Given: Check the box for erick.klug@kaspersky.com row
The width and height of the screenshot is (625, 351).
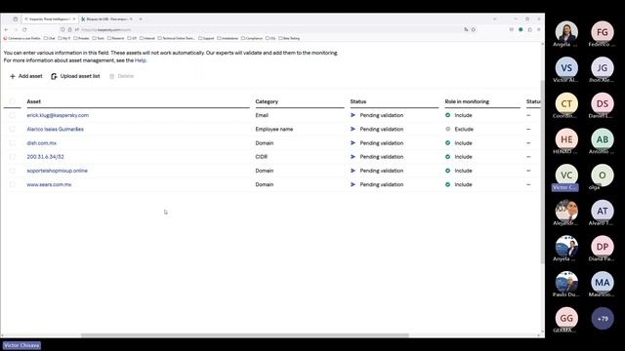Looking at the screenshot, I should coord(12,115).
